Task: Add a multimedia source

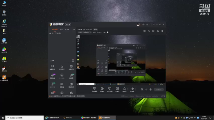Action: point(117,90)
